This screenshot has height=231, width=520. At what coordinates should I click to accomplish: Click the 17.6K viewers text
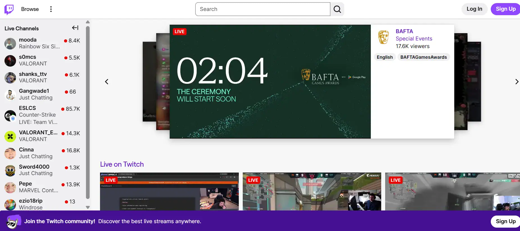(x=413, y=46)
